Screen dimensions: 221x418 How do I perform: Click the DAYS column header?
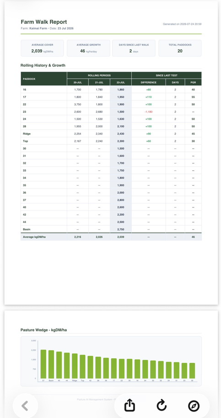pos(175,83)
